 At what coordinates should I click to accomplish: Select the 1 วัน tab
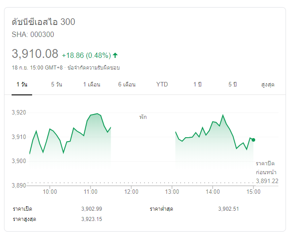[22, 84]
